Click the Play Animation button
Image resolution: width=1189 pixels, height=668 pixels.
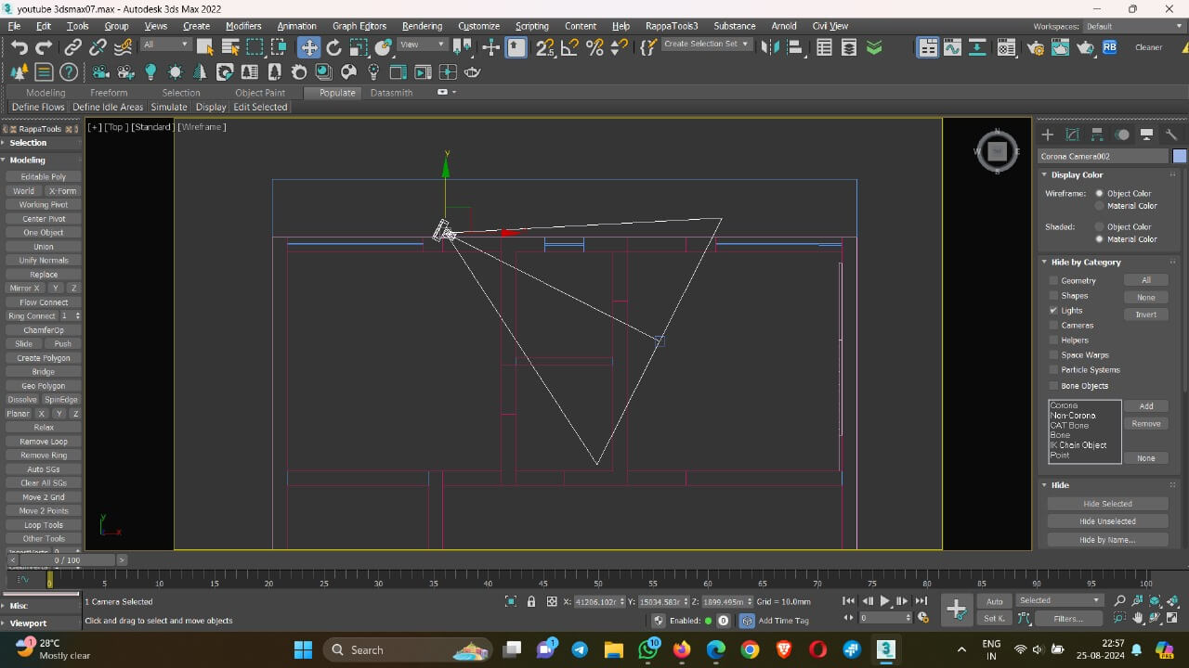884,601
